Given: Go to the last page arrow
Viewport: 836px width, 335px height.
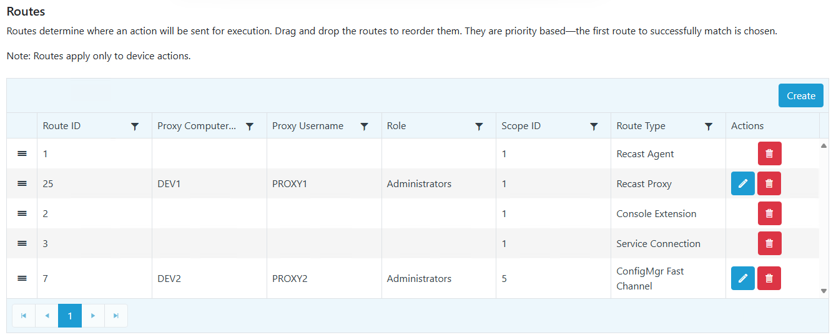Looking at the screenshot, I should pyautogui.click(x=116, y=316).
